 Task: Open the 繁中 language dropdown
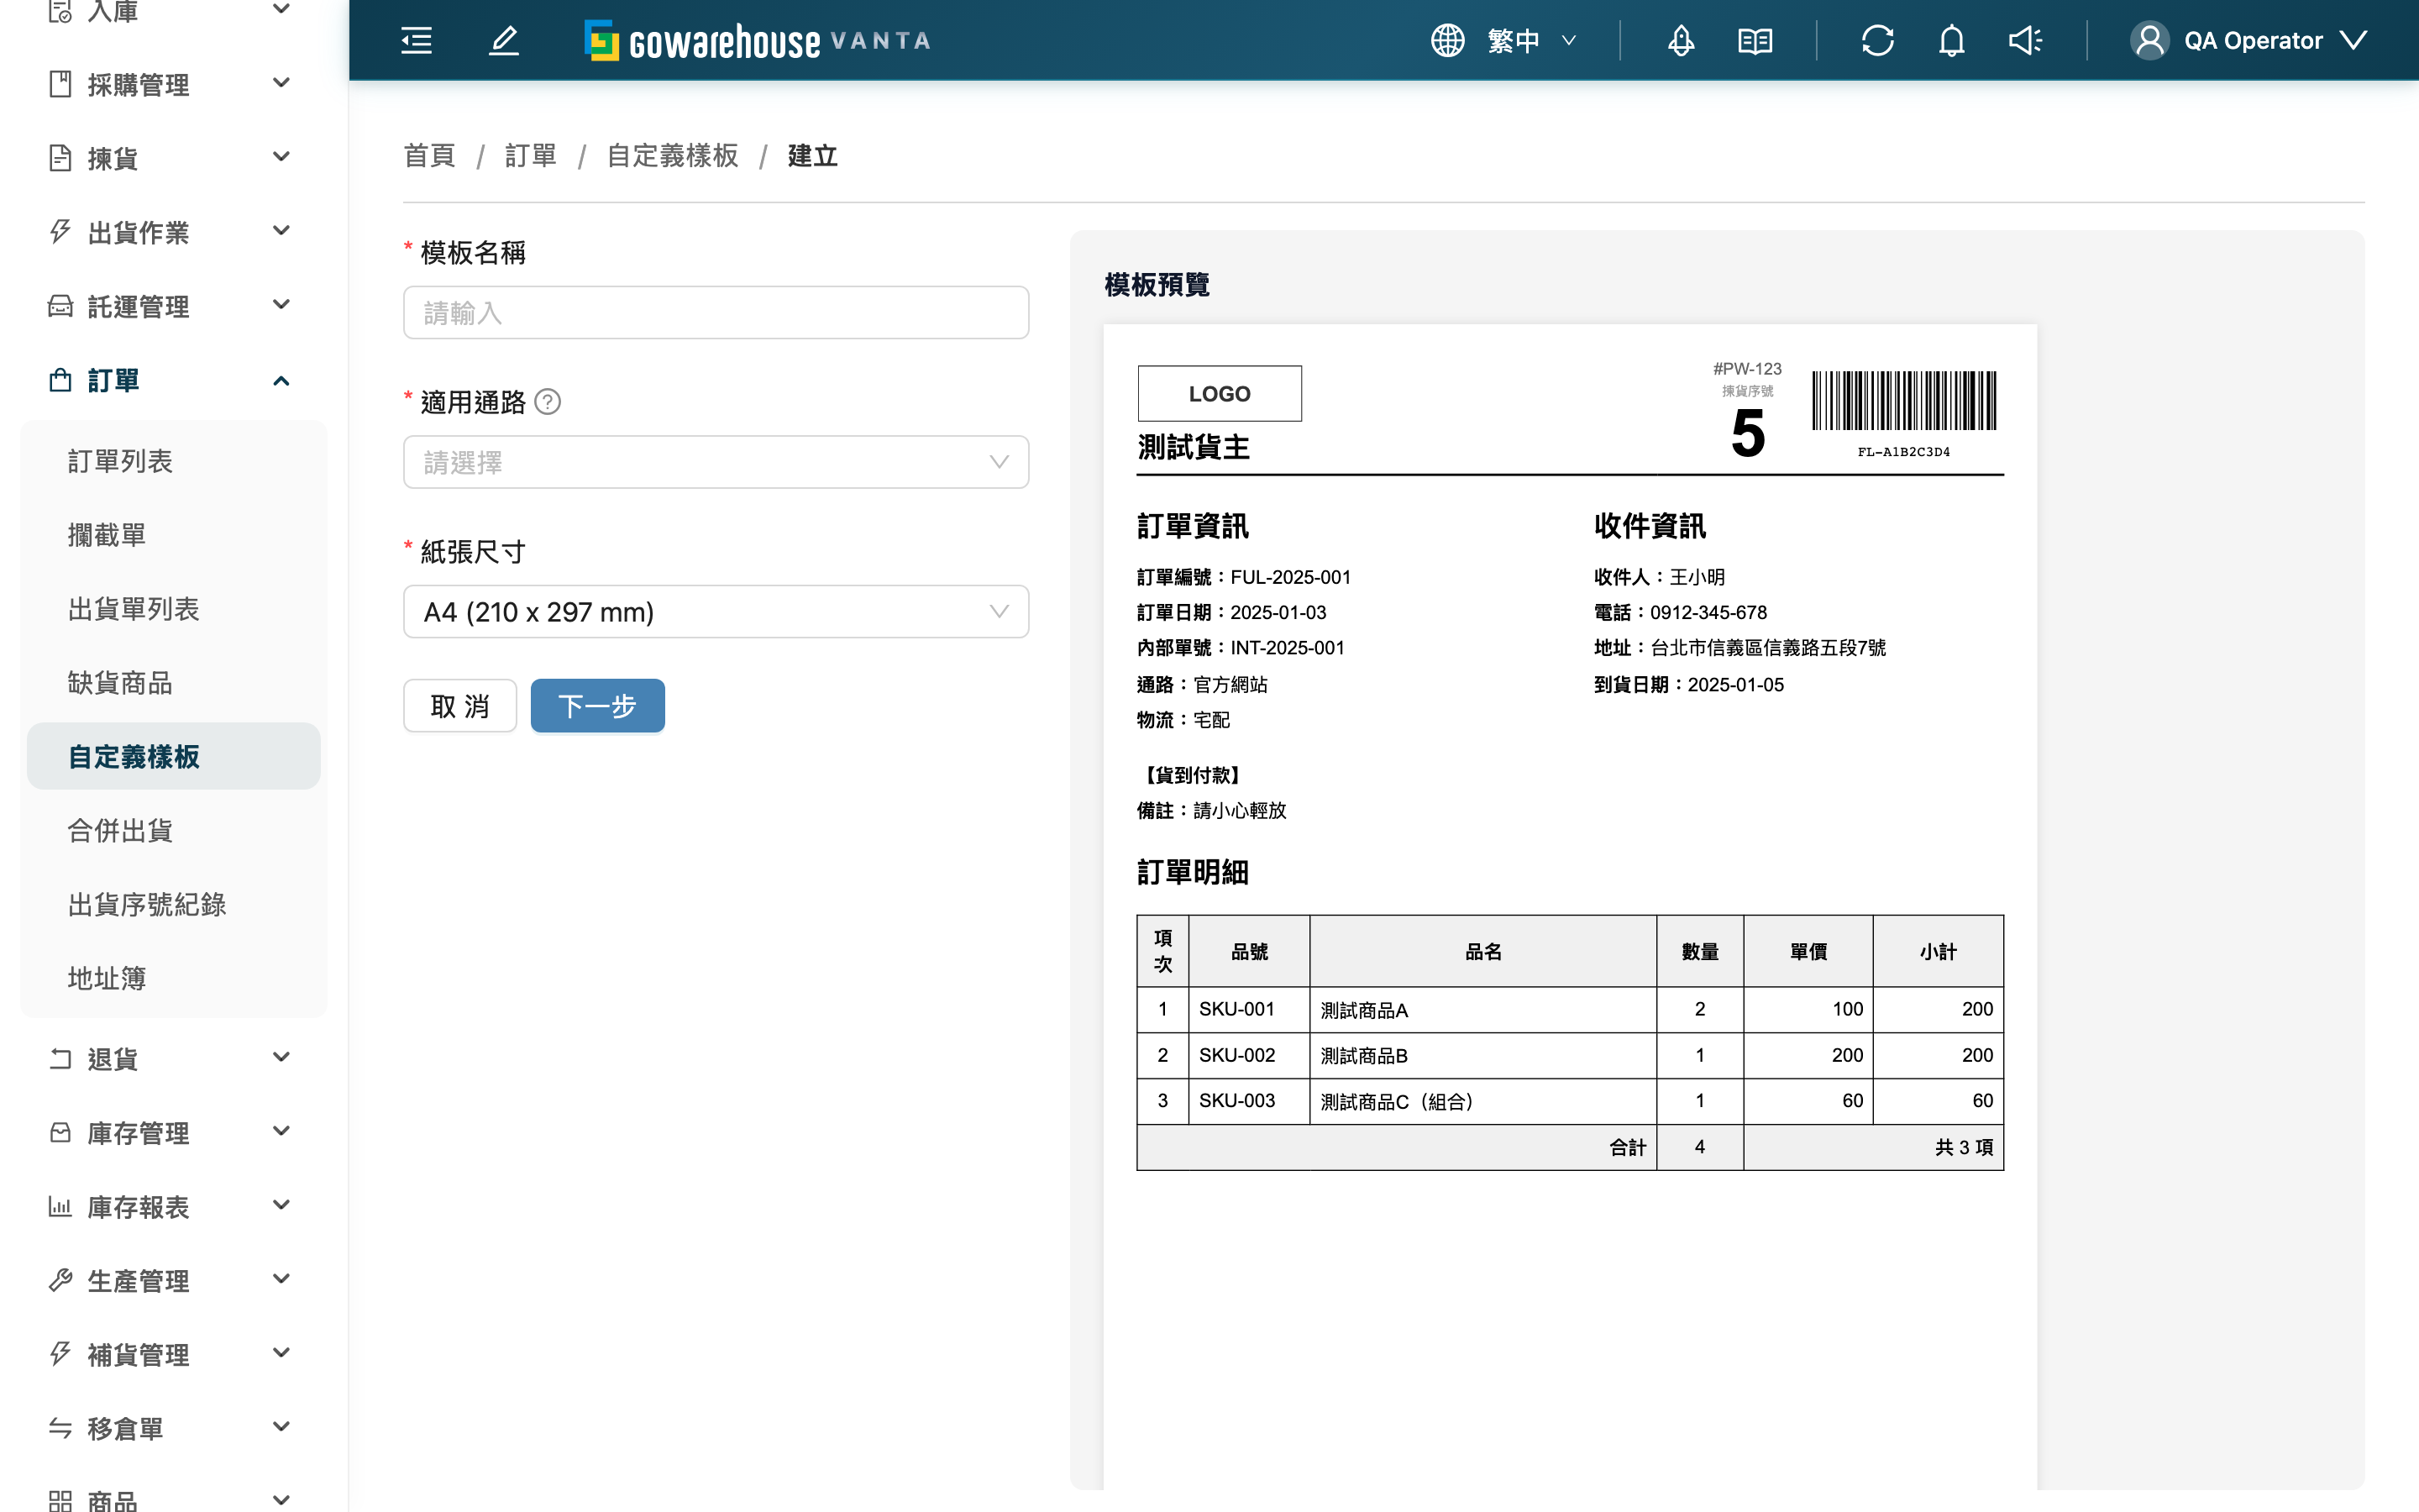pos(1531,41)
